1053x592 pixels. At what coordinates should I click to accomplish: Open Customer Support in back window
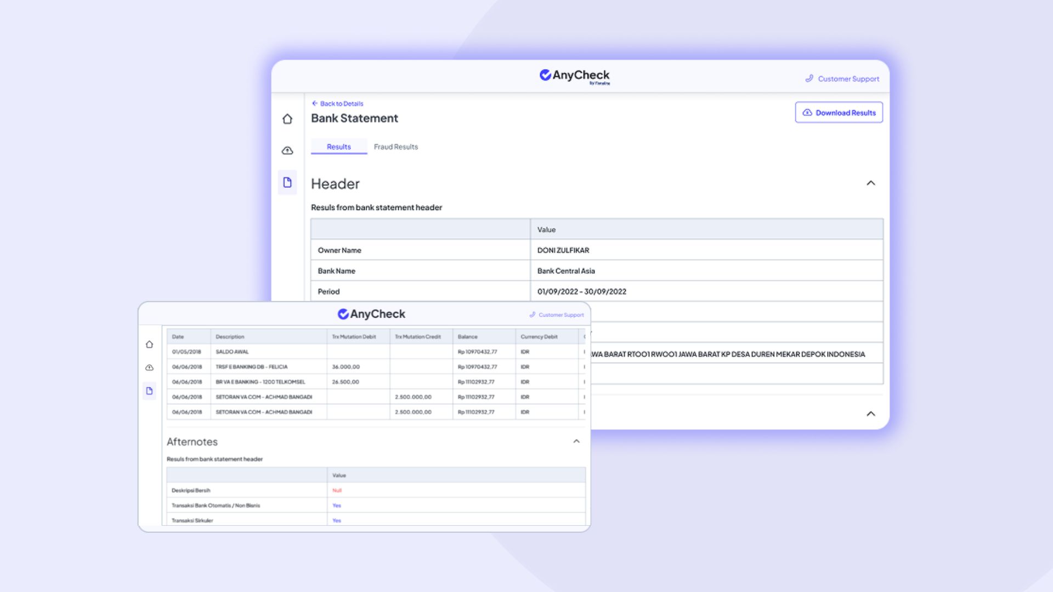[842, 79]
